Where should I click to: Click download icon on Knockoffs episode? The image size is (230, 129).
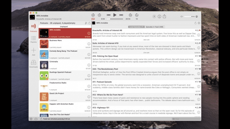(x=198, y=30)
